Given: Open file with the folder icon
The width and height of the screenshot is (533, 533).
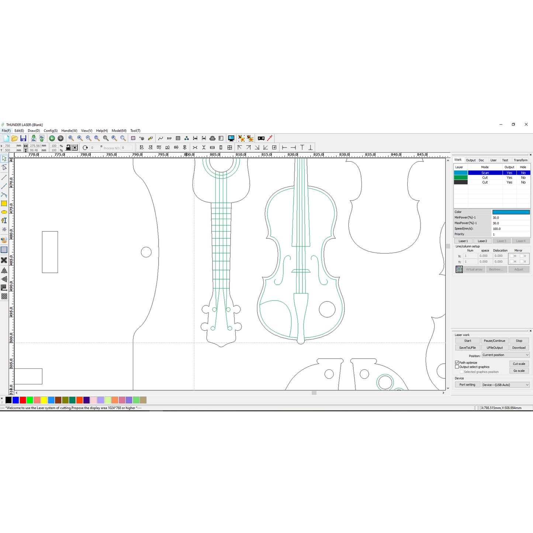Looking at the screenshot, I should tap(14, 138).
